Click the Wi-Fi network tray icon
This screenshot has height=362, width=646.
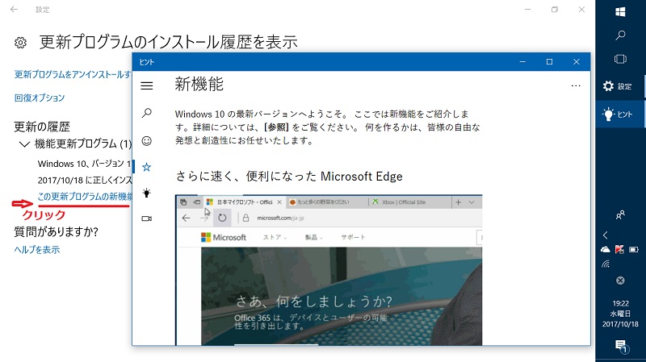click(605, 264)
